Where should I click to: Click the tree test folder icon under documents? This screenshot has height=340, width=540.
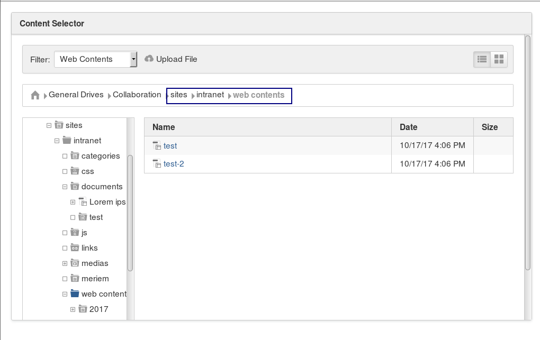83,217
